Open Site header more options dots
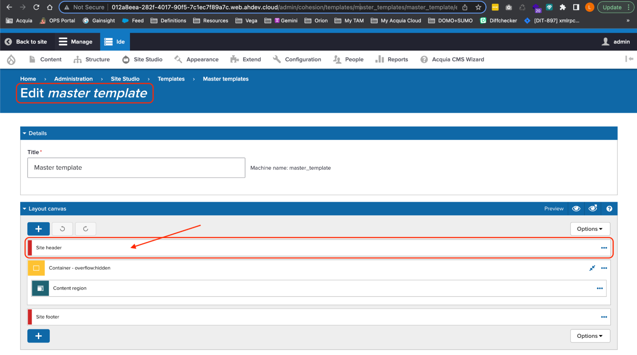 tap(604, 248)
